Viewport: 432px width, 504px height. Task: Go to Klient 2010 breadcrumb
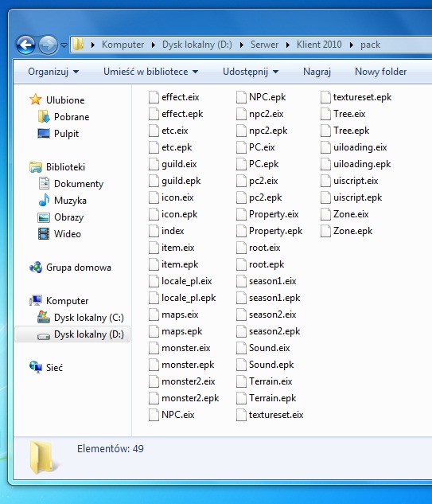319,45
